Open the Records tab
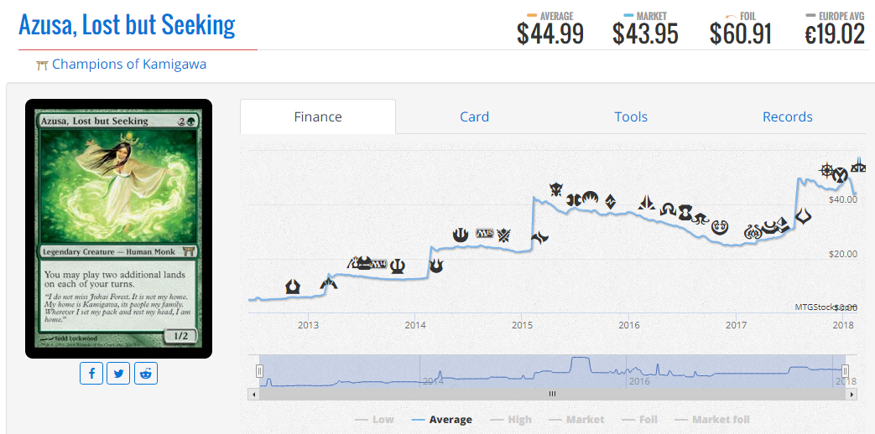Image resolution: width=875 pixels, height=434 pixels. [x=788, y=116]
